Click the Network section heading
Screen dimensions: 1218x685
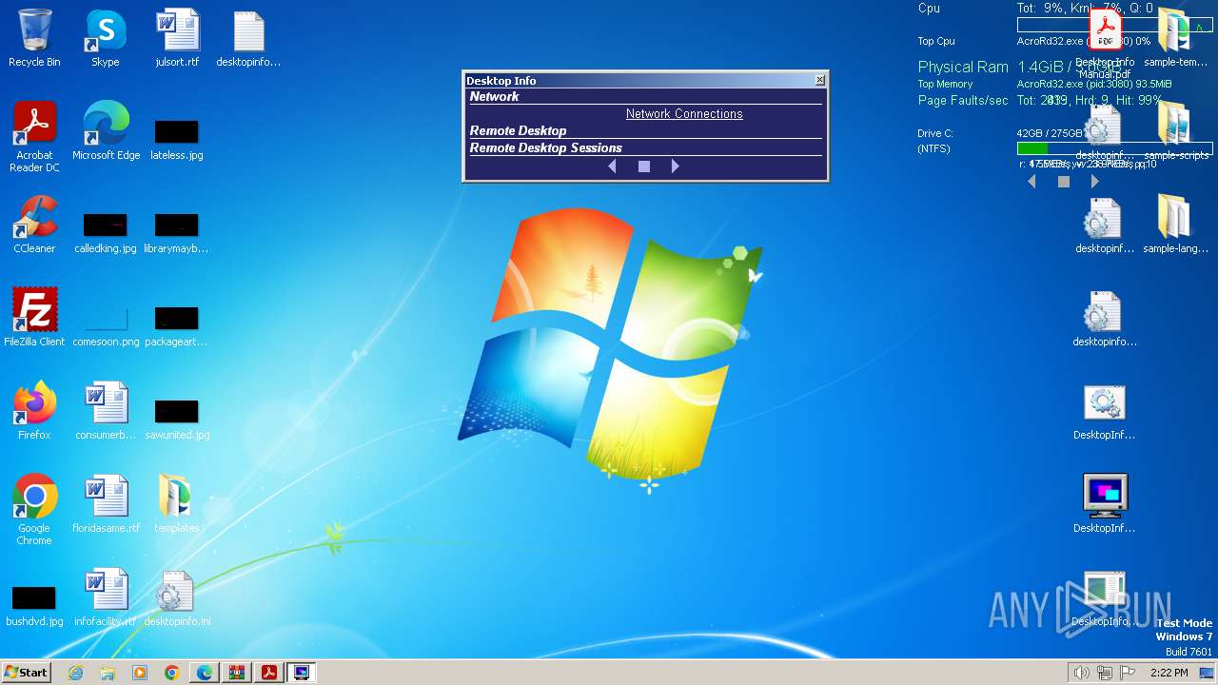tap(494, 96)
